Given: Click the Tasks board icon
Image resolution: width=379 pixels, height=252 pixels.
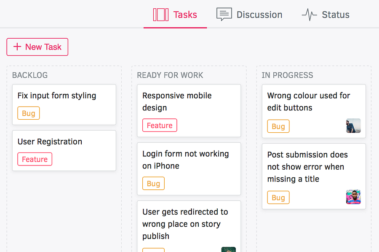Looking at the screenshot, I should 160,15.
